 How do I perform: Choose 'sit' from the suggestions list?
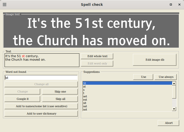pyautogui.click(x=127, y=103)
